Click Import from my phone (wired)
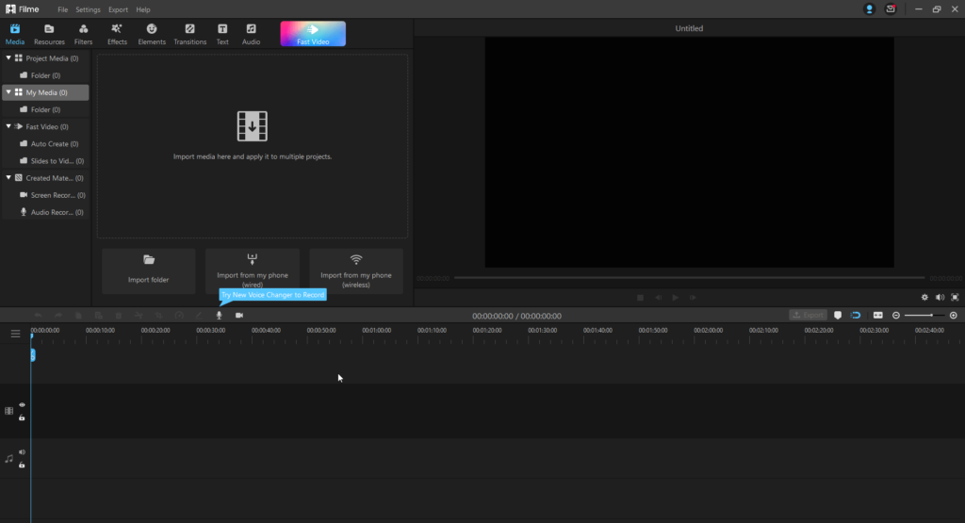 253,270
